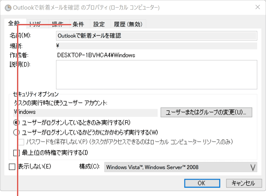The width and height of the screenshot is (266, 196).
Task: Select ユーザーがログオンしているときのみ実行する option
Action: pos(16,122)
